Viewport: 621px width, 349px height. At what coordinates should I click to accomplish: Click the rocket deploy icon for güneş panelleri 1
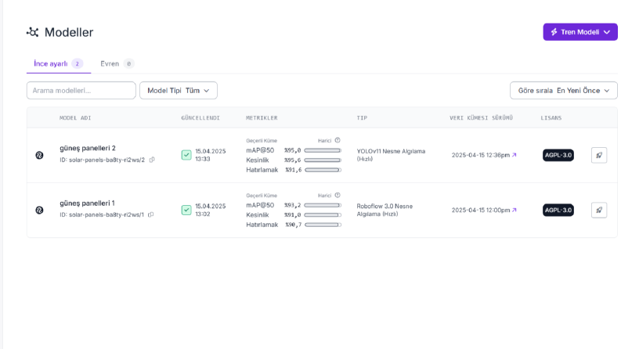pos(599,210)
